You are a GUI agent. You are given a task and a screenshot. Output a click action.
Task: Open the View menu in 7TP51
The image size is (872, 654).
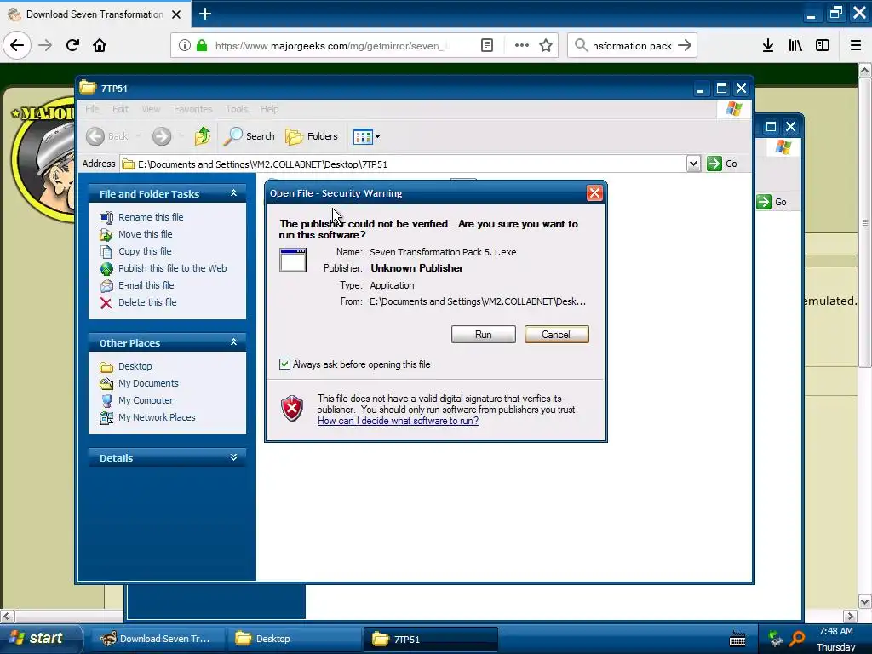click(151, 109)
